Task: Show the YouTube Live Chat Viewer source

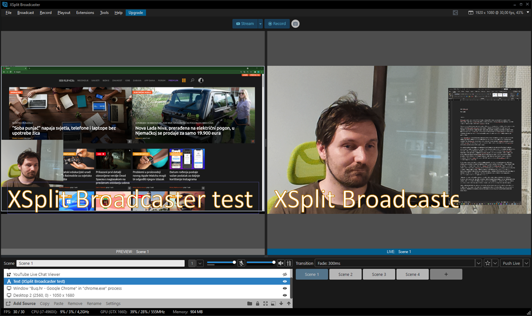Action: [285, 274]
